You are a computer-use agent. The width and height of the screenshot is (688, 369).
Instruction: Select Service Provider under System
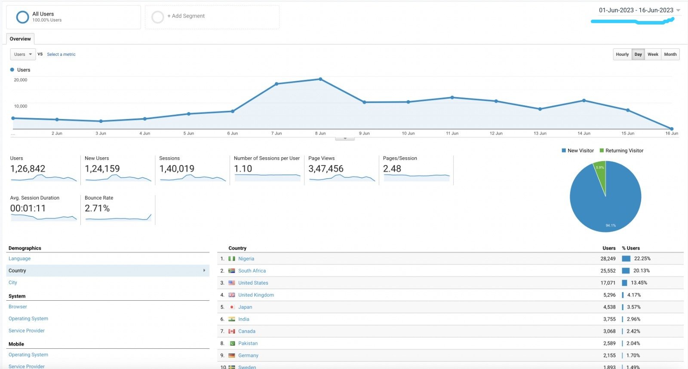pyautogui.click(x=27, y=331)
